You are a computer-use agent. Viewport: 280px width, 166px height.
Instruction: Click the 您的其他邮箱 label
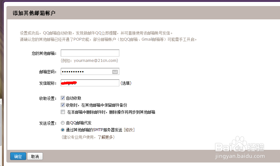[44, 53]
